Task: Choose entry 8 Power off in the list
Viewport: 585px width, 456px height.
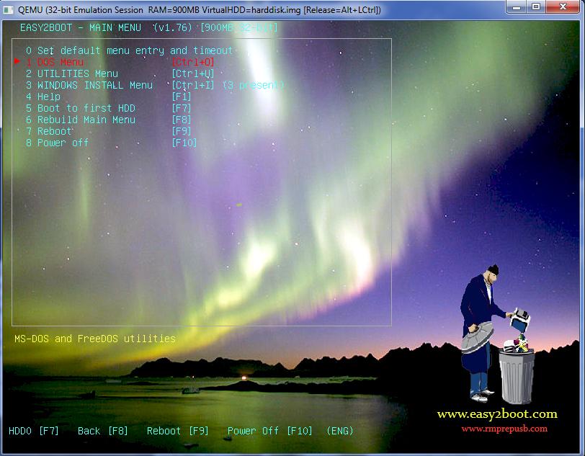Action: [63, 143]
